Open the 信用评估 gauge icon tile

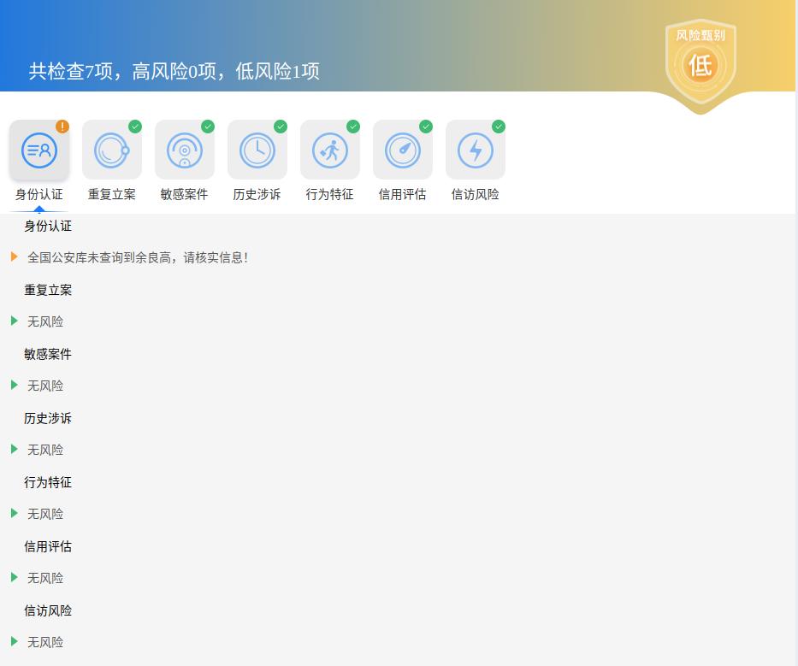(x=403, y=150)
